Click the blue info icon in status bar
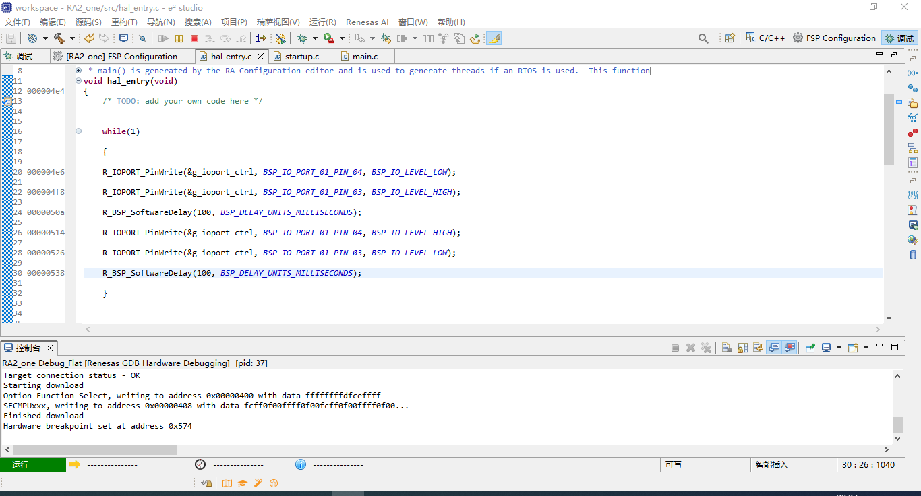Screen dimensions: 921x496 click(x=301, y=464)
